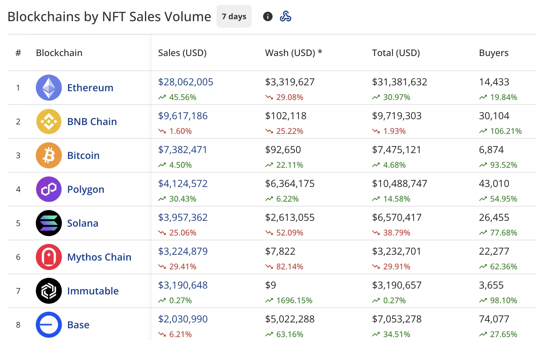This screenshot has width=536, height=340.
Task: Open the 7 days time filter
Action: pyautogui.click(x=234, y=16)
